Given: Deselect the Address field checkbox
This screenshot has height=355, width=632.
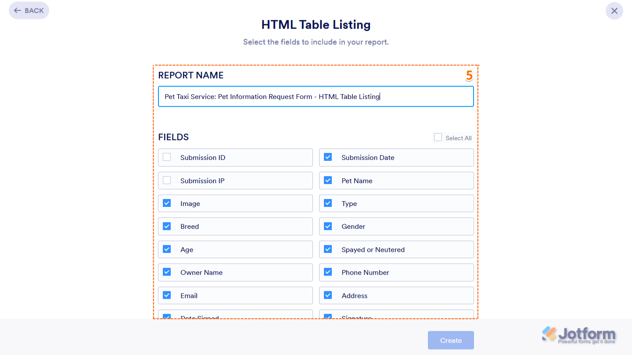Looking at the screenshot, I should click(328, 295).
